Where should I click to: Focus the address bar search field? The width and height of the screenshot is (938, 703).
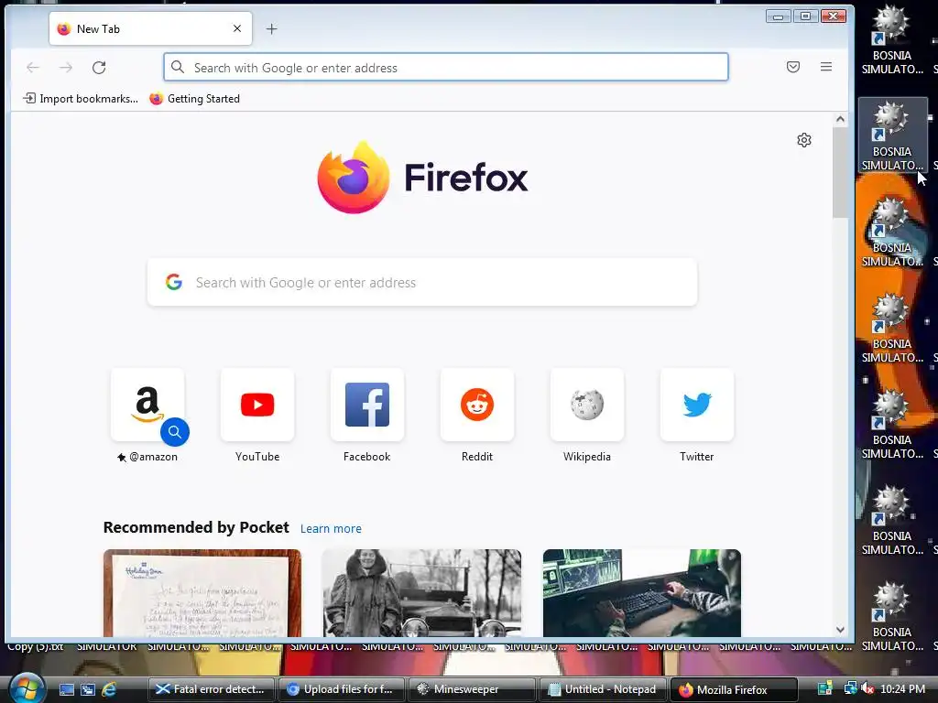[x=446, y=68]
